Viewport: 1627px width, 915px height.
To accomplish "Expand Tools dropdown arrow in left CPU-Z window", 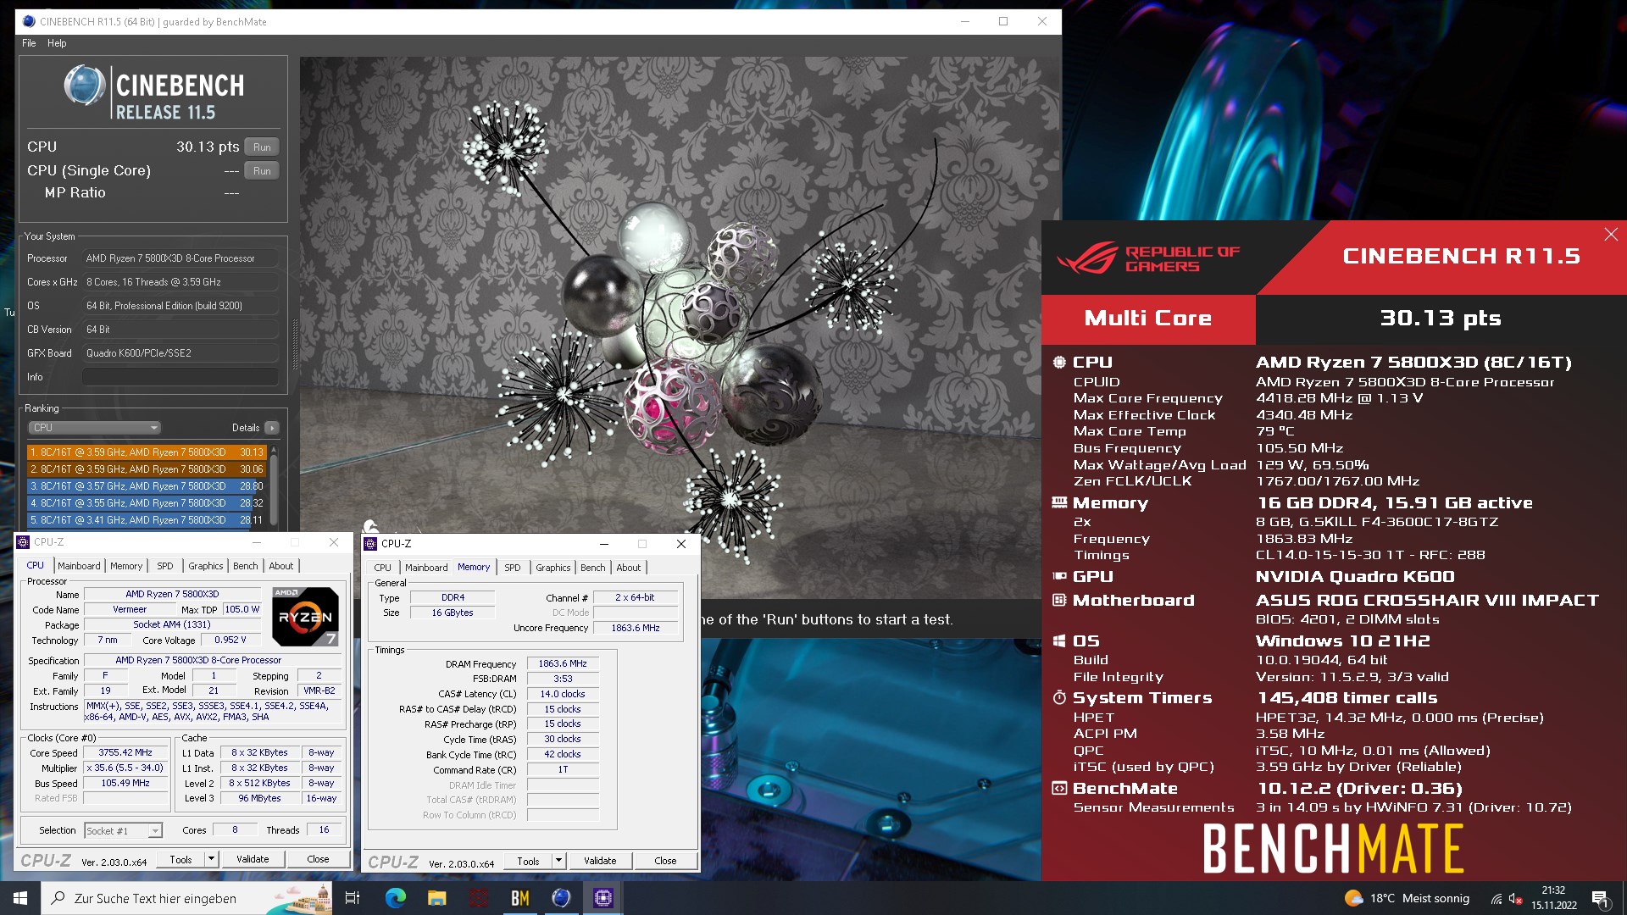I will pyautogui.click(x=211, y=860).
